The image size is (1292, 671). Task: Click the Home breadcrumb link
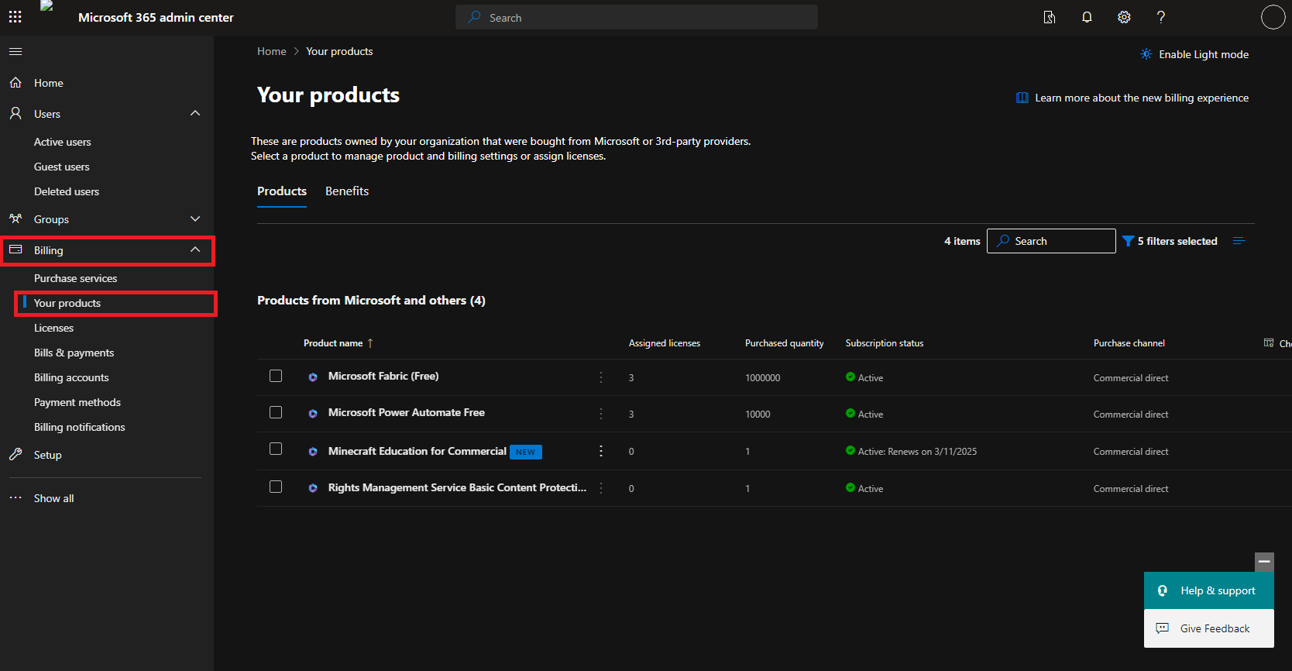click(x=272, y=51)
